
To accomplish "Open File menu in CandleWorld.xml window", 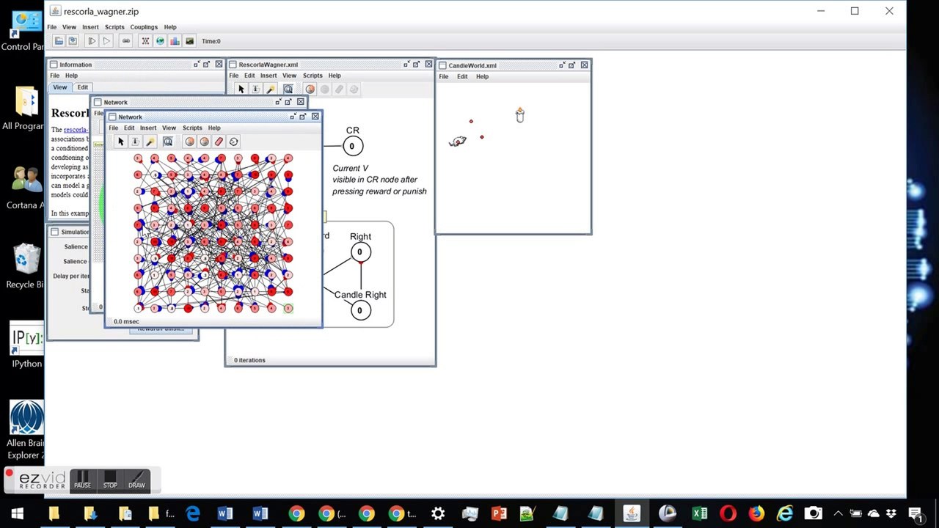I will tap(444, 76).
